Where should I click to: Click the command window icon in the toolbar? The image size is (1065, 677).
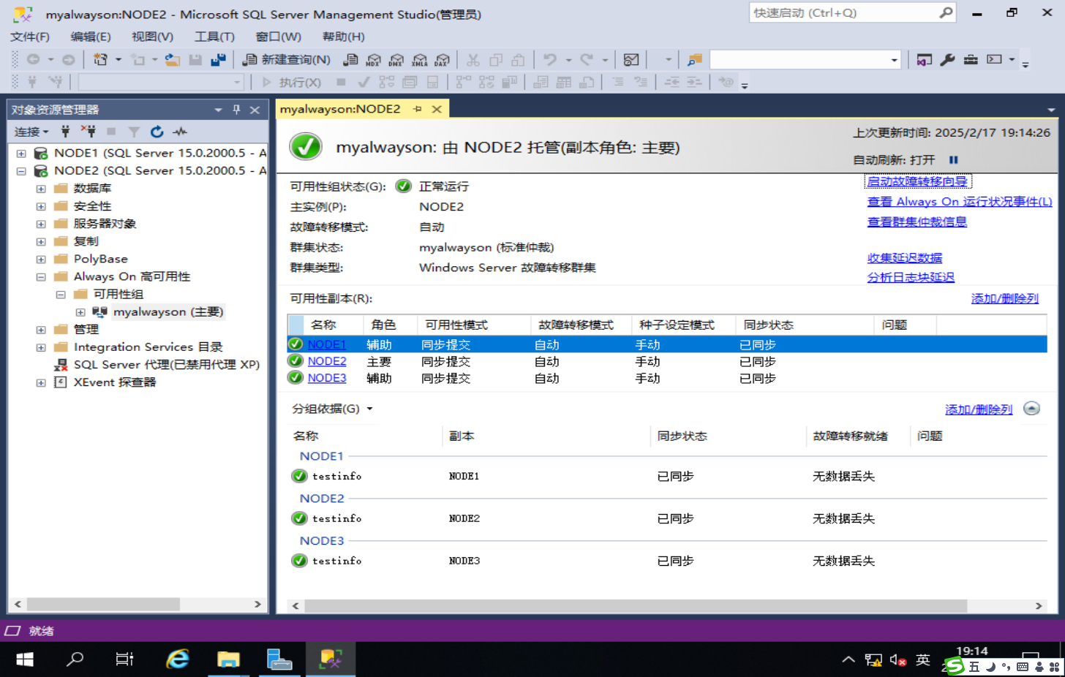click(994, 60)
